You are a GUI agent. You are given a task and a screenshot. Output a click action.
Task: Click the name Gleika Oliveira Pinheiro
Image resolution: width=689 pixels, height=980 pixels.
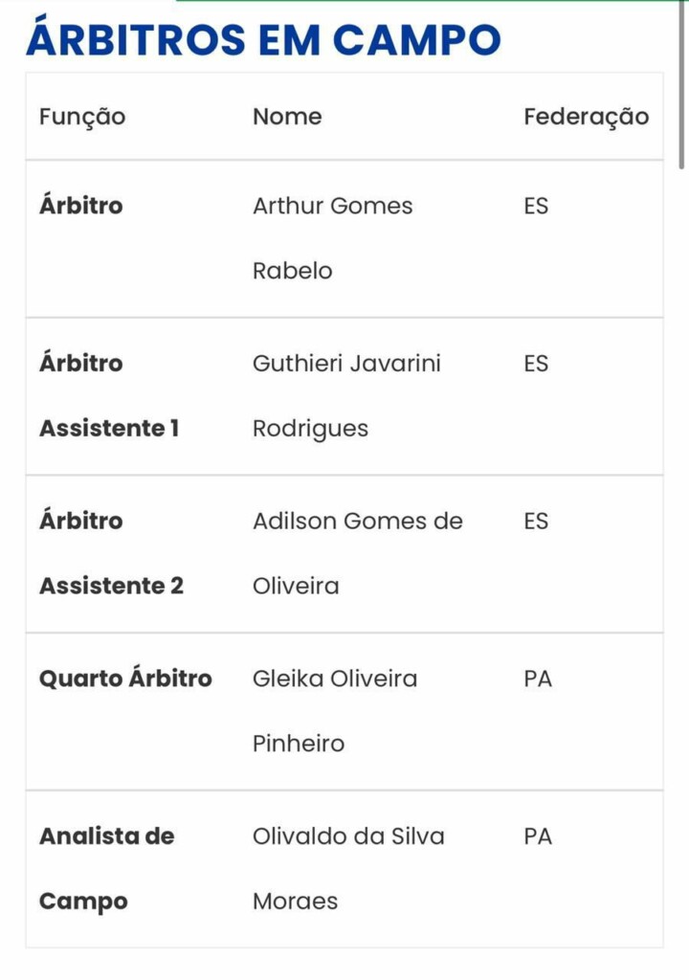[335, 711]
